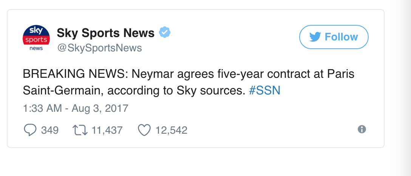Viewport: 411px width, 176px height.
Task: Click the Twitter bird in Follow button
Action: (x=315, y=37)
